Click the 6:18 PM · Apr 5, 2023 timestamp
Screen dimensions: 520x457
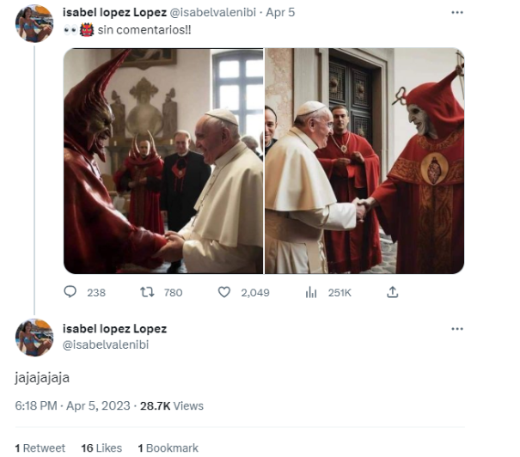tap(72, 406)
